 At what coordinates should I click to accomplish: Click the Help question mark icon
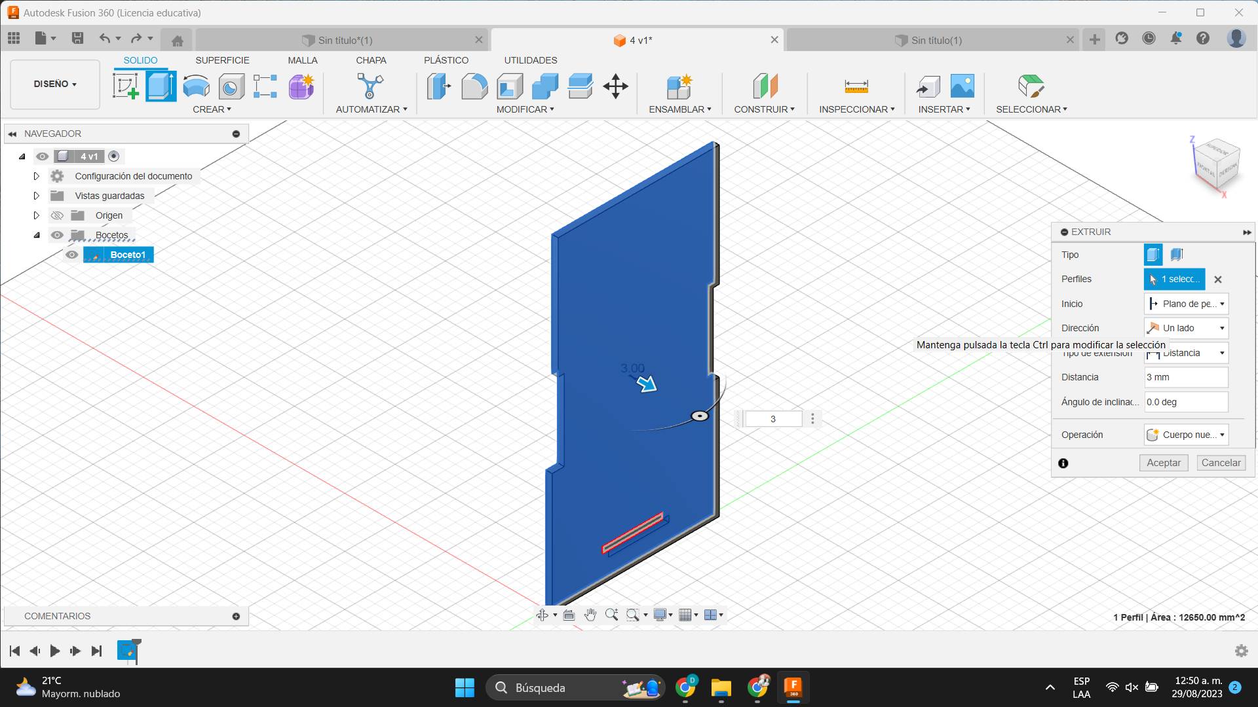point(1203,38)
